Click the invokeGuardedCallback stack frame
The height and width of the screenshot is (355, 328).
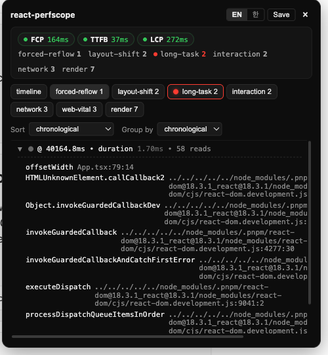(71, 232)
